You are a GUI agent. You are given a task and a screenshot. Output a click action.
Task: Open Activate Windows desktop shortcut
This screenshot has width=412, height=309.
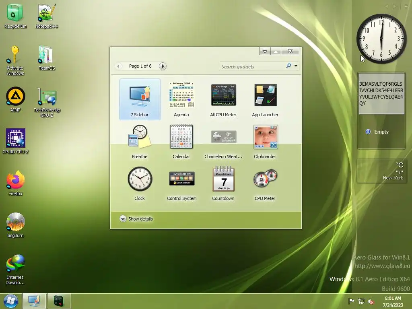click(x=15, y=60)
